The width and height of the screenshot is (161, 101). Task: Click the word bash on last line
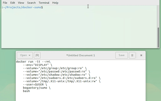[x=26, y=91]
